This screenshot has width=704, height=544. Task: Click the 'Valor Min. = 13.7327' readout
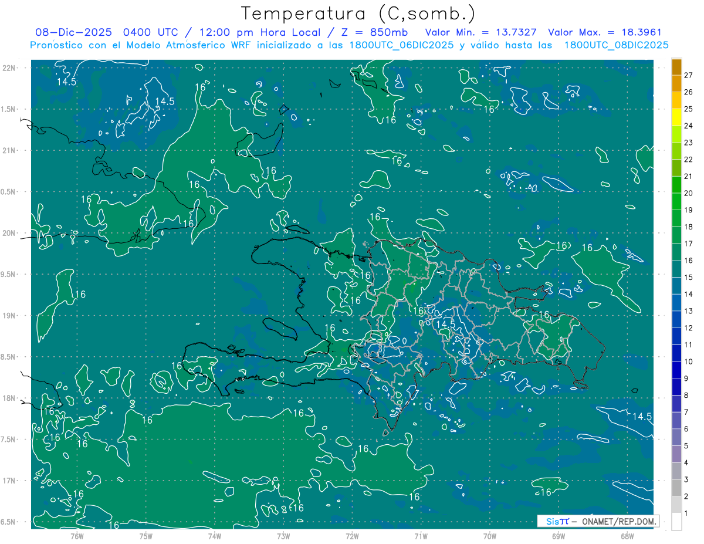480,32
